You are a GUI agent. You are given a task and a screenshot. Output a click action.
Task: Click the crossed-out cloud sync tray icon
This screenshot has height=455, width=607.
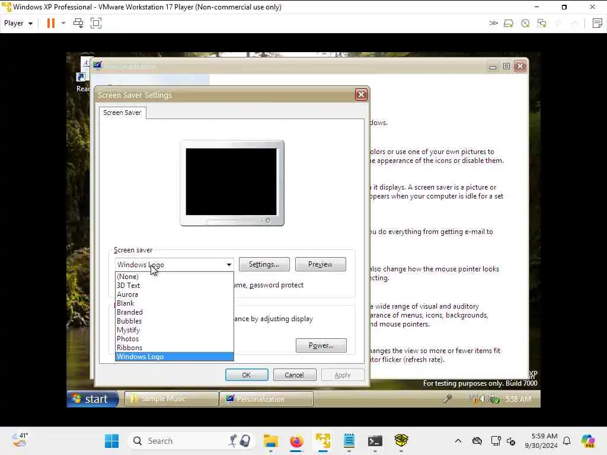pyautogui.click(x=477, y=441)
